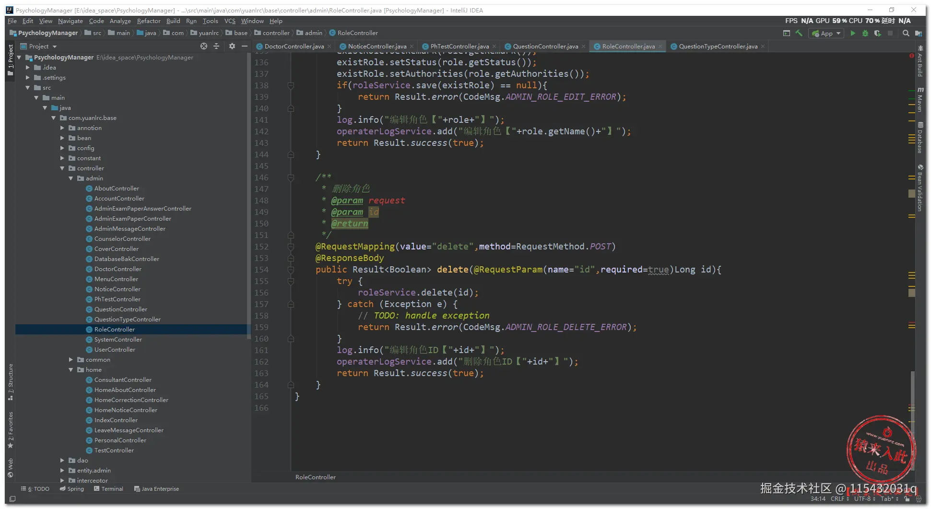The height and width of the screenshot is (509, 931).
Task: Toggle the delete method fold at line 154
Action: click(291, 270)
